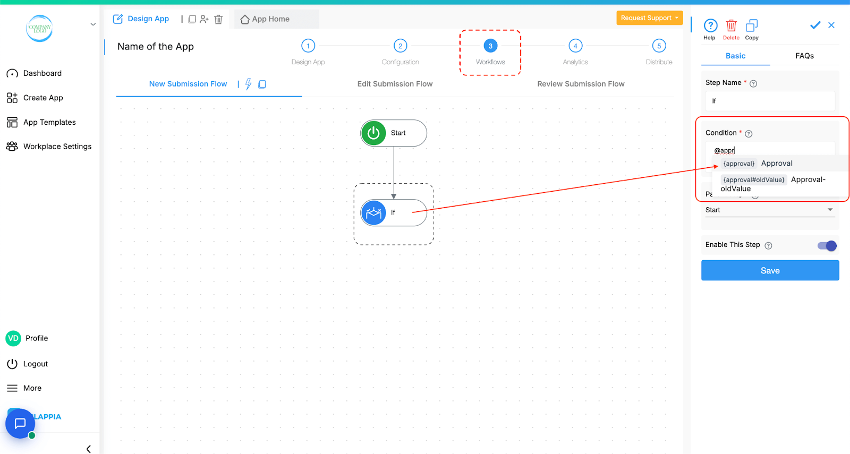Go to step 4 Analytics

tap(575, 52)
